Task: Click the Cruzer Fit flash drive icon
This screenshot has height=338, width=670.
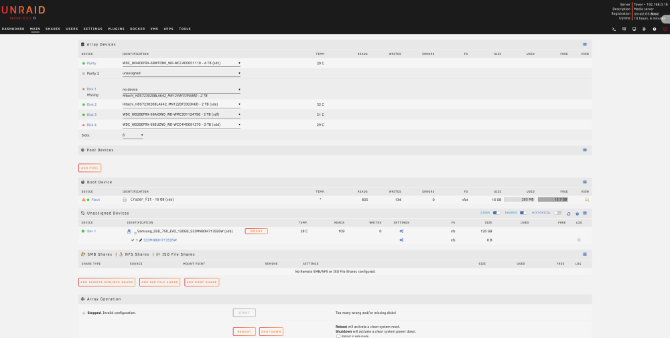Action: pyautogui.click(x=125, y=199)
